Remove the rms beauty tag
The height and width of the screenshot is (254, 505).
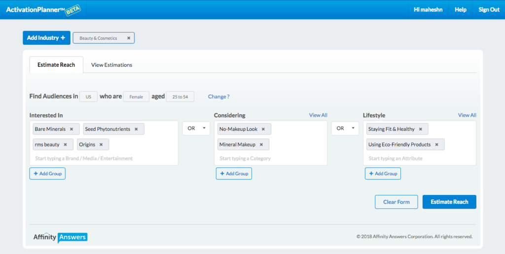pos(66,144)
